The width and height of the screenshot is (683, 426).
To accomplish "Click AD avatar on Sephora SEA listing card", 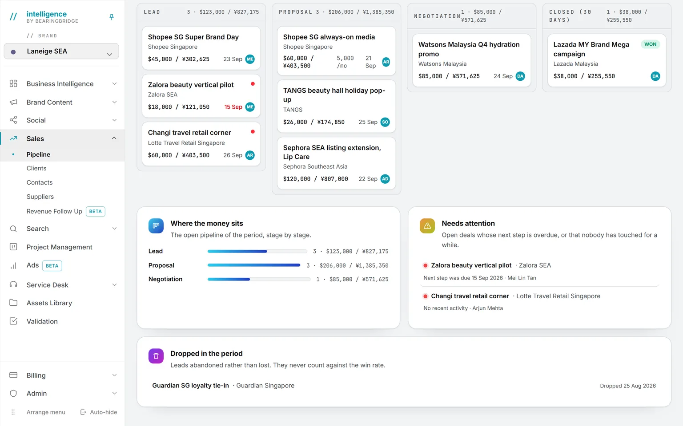I will tap(385, 179).
